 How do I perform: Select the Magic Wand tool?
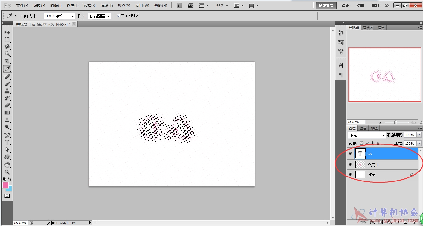tap(7, 54)
